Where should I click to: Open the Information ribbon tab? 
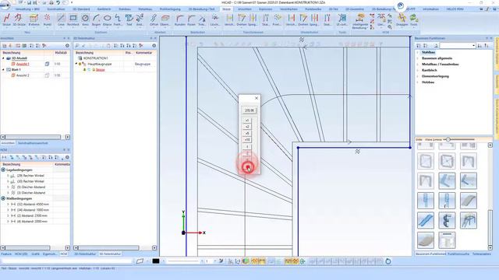[x=430, y=9]
